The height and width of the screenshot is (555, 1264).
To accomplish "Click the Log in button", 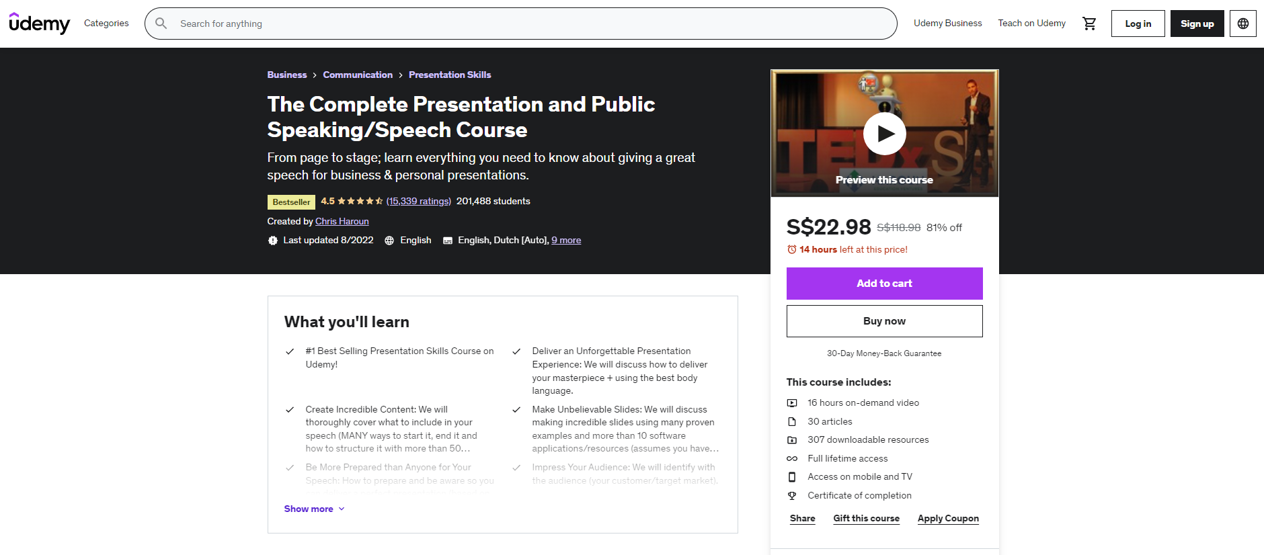I will pyautogui.click(x=1138, y=24).
